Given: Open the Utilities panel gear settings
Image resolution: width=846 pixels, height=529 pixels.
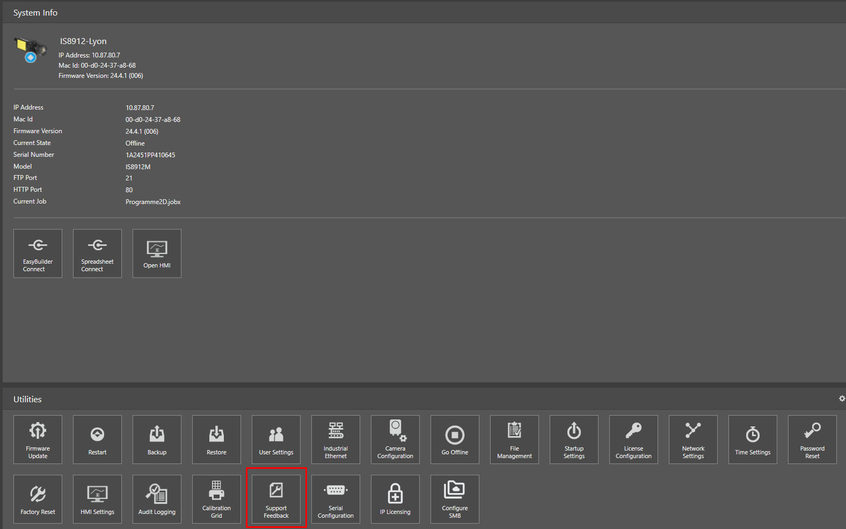Looking at the screenshot, I should point(842,398).
